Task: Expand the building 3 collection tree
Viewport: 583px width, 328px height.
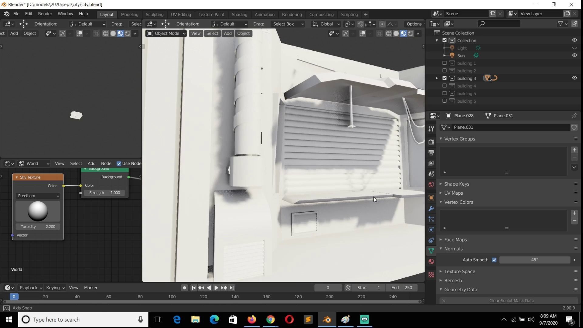Action: click(x=437, y=78)
